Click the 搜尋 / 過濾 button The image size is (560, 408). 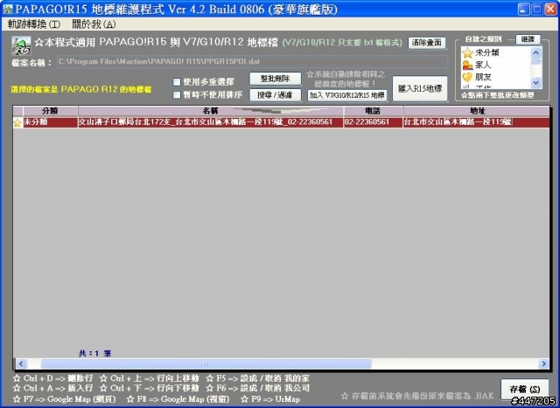point(275,95)
